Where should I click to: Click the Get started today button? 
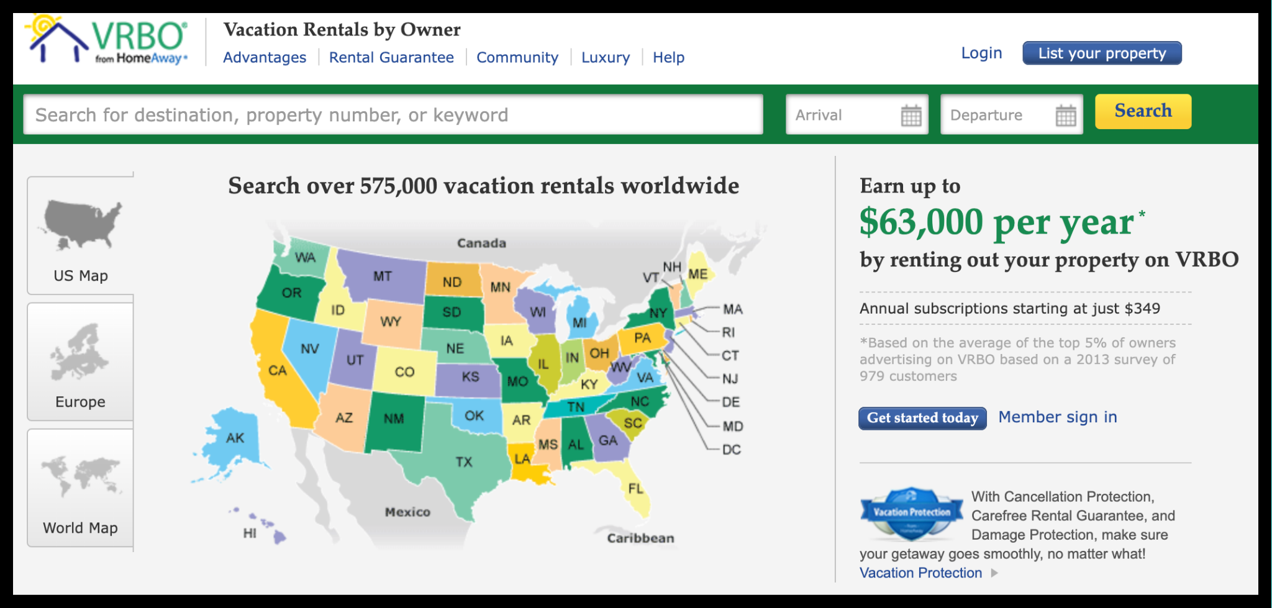click(922, 418)
